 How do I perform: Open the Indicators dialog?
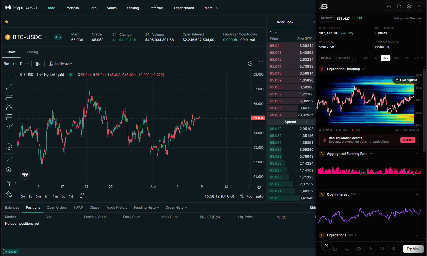click(x=61, y=64)
